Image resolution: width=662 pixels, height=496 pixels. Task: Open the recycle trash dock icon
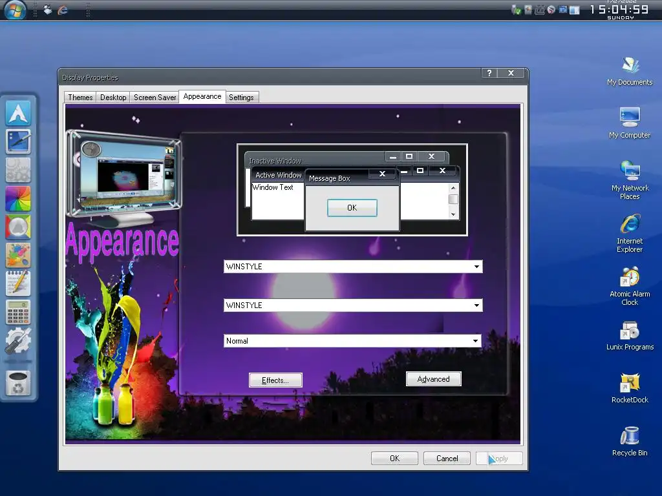pyautogui.click(x=17, y=383)
